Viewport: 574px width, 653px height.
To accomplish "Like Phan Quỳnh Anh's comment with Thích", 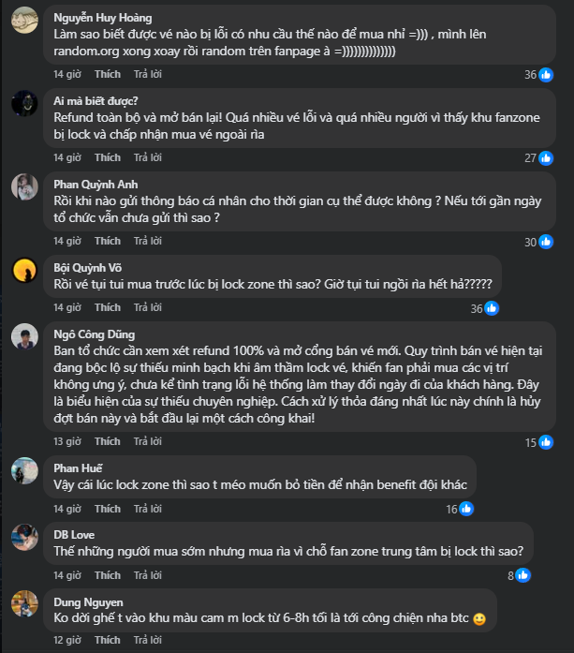I will [108, 241].
